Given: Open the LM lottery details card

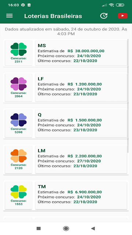Looking at the screenshot, I should [81, 159].
